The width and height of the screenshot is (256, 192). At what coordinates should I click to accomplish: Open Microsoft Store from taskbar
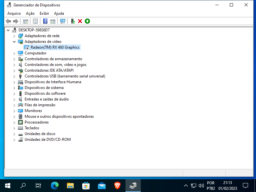tap(86, 186)
